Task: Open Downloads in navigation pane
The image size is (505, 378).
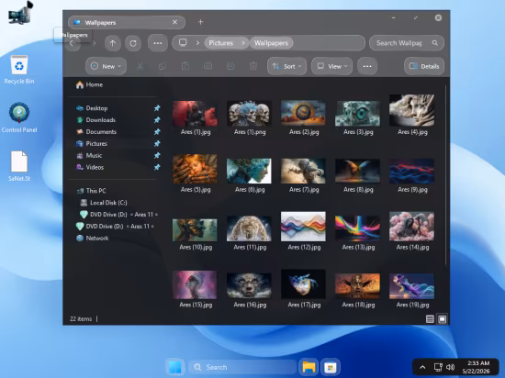Action: [95, 120]
